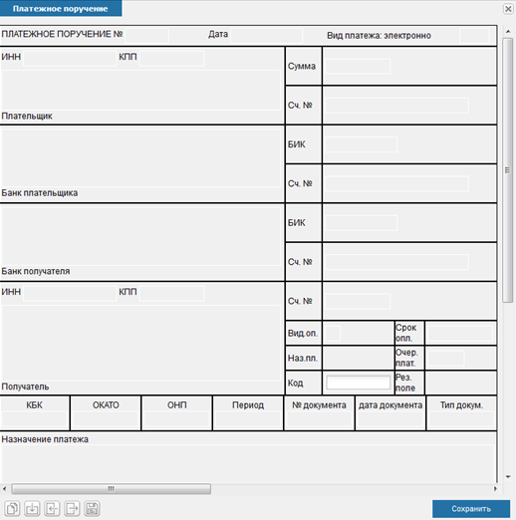The height and width of the screenshot is (520, 516).
Task: Click the Сумма input field
Action: (x=358, y=66)
